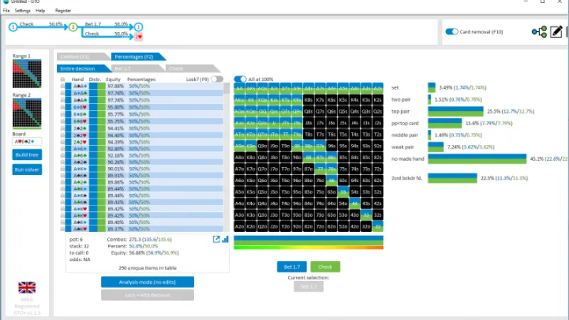Select first blue node 1 in tree
The width and height of the screenshot is (569, 320).
click(12, 27)
